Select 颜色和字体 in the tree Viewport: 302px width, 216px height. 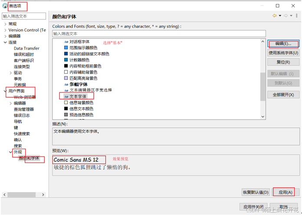[29, 158]
